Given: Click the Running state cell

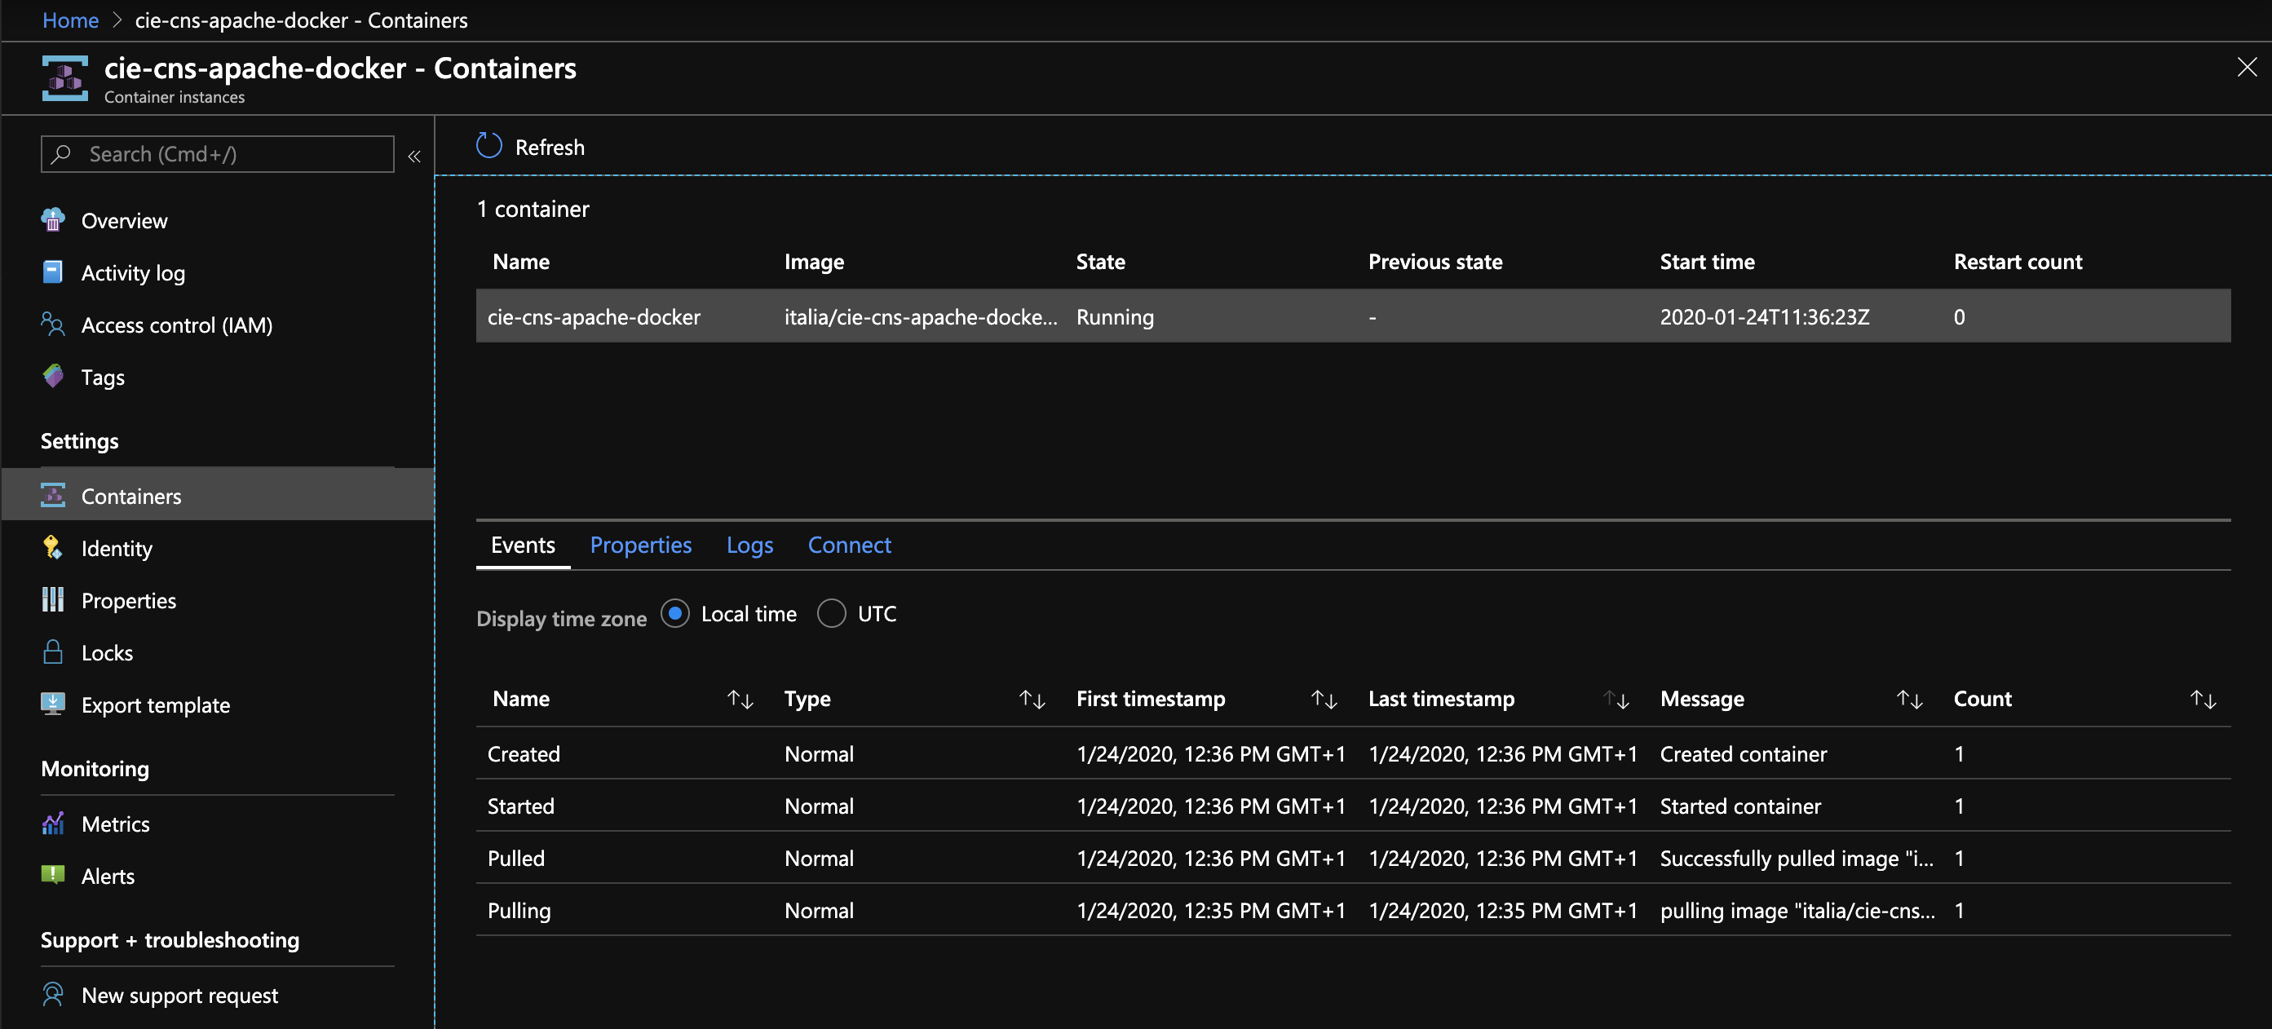Looking at the screenshot, I should tap(1115, 316).
